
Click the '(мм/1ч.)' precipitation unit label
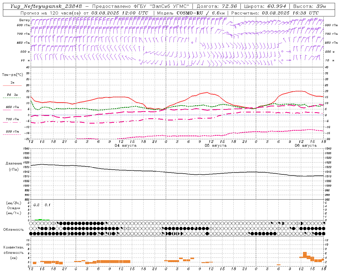click(14, 213)
